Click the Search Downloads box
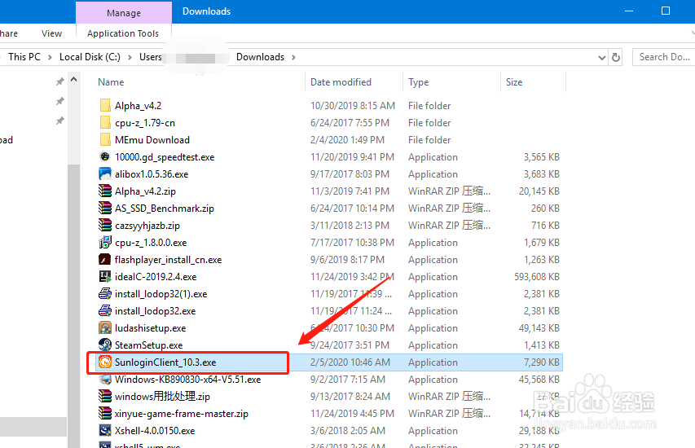695x448 pixels. click(x=663, y=57)
